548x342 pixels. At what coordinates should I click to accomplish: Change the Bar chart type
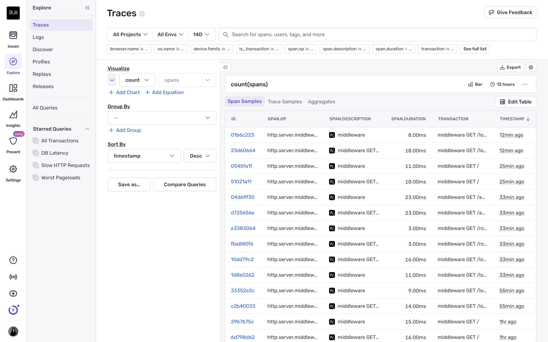coord(475,84)
